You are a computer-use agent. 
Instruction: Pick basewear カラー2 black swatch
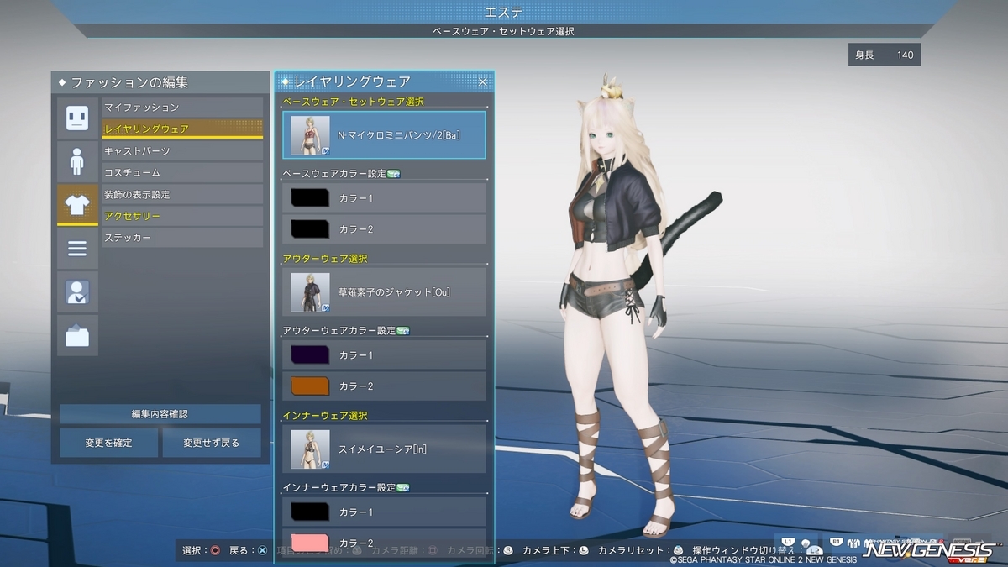point(310,228)
